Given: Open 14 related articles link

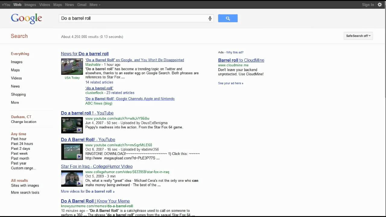Looking at the screenshot, I should click(x=99, y=82).
